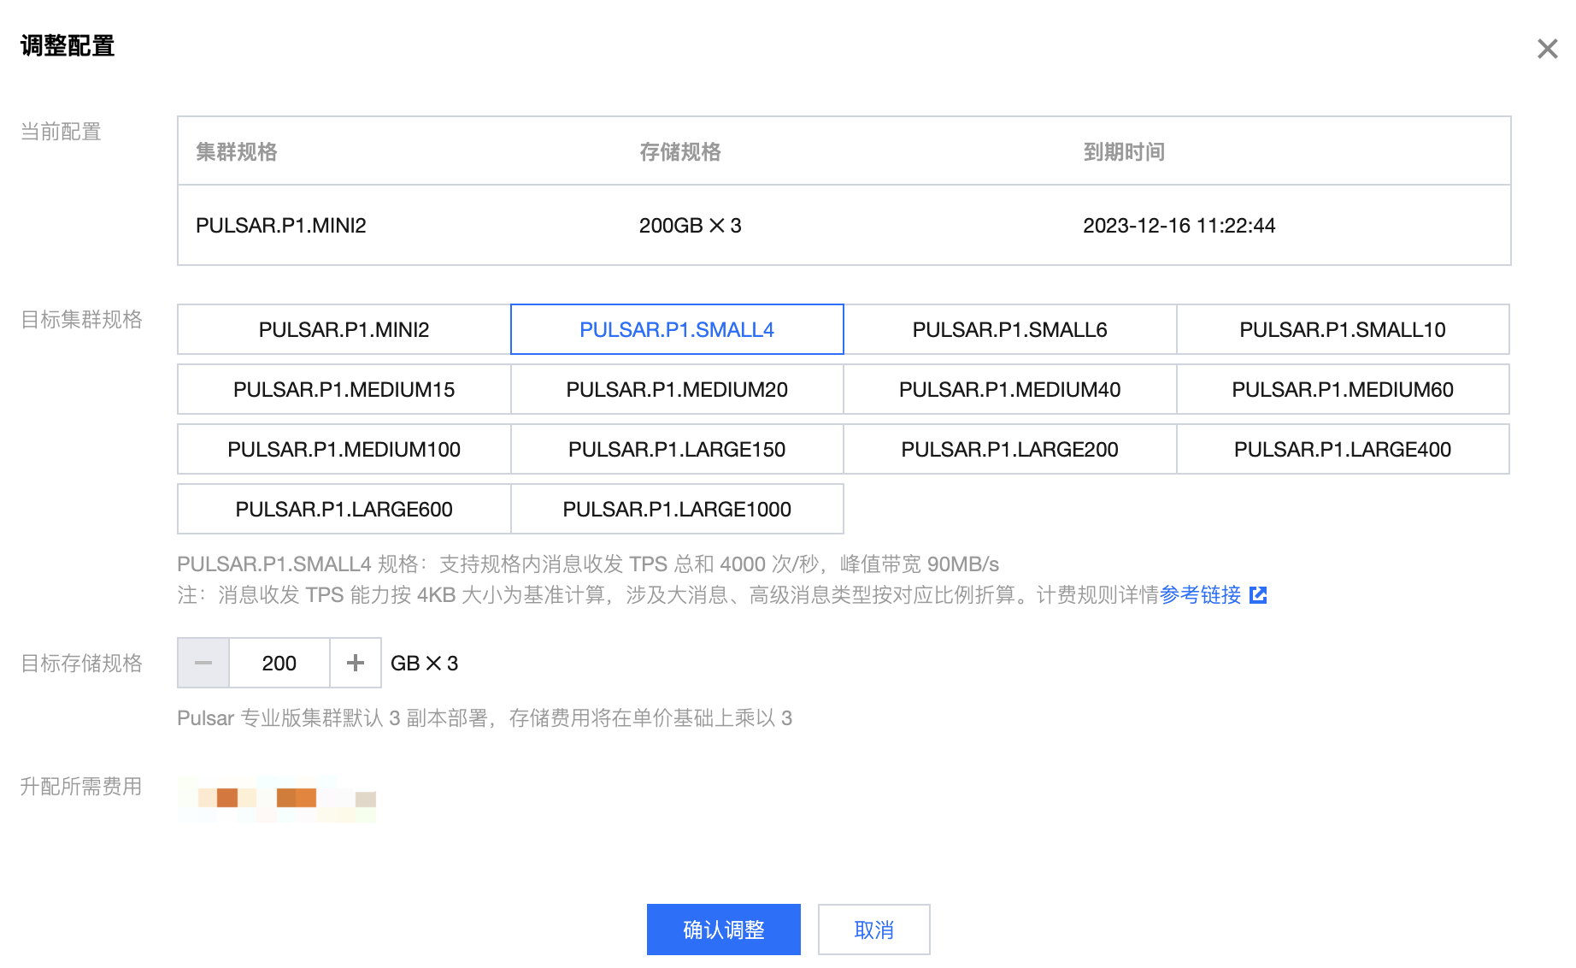Pick the PULSAR.P1.LARGE400 cluster spec
Screen dimensions: 1576x968
1343,449
